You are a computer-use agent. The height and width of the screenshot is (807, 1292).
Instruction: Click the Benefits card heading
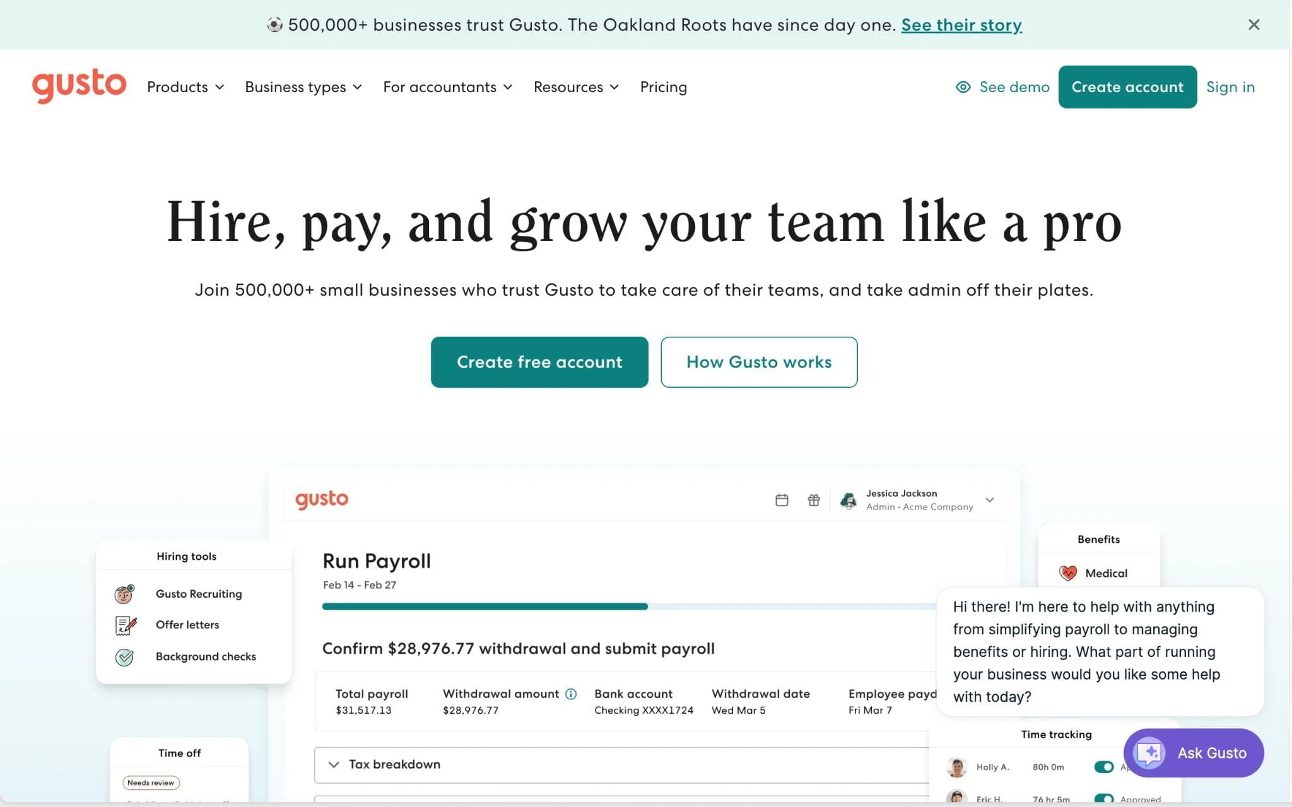1098,539
